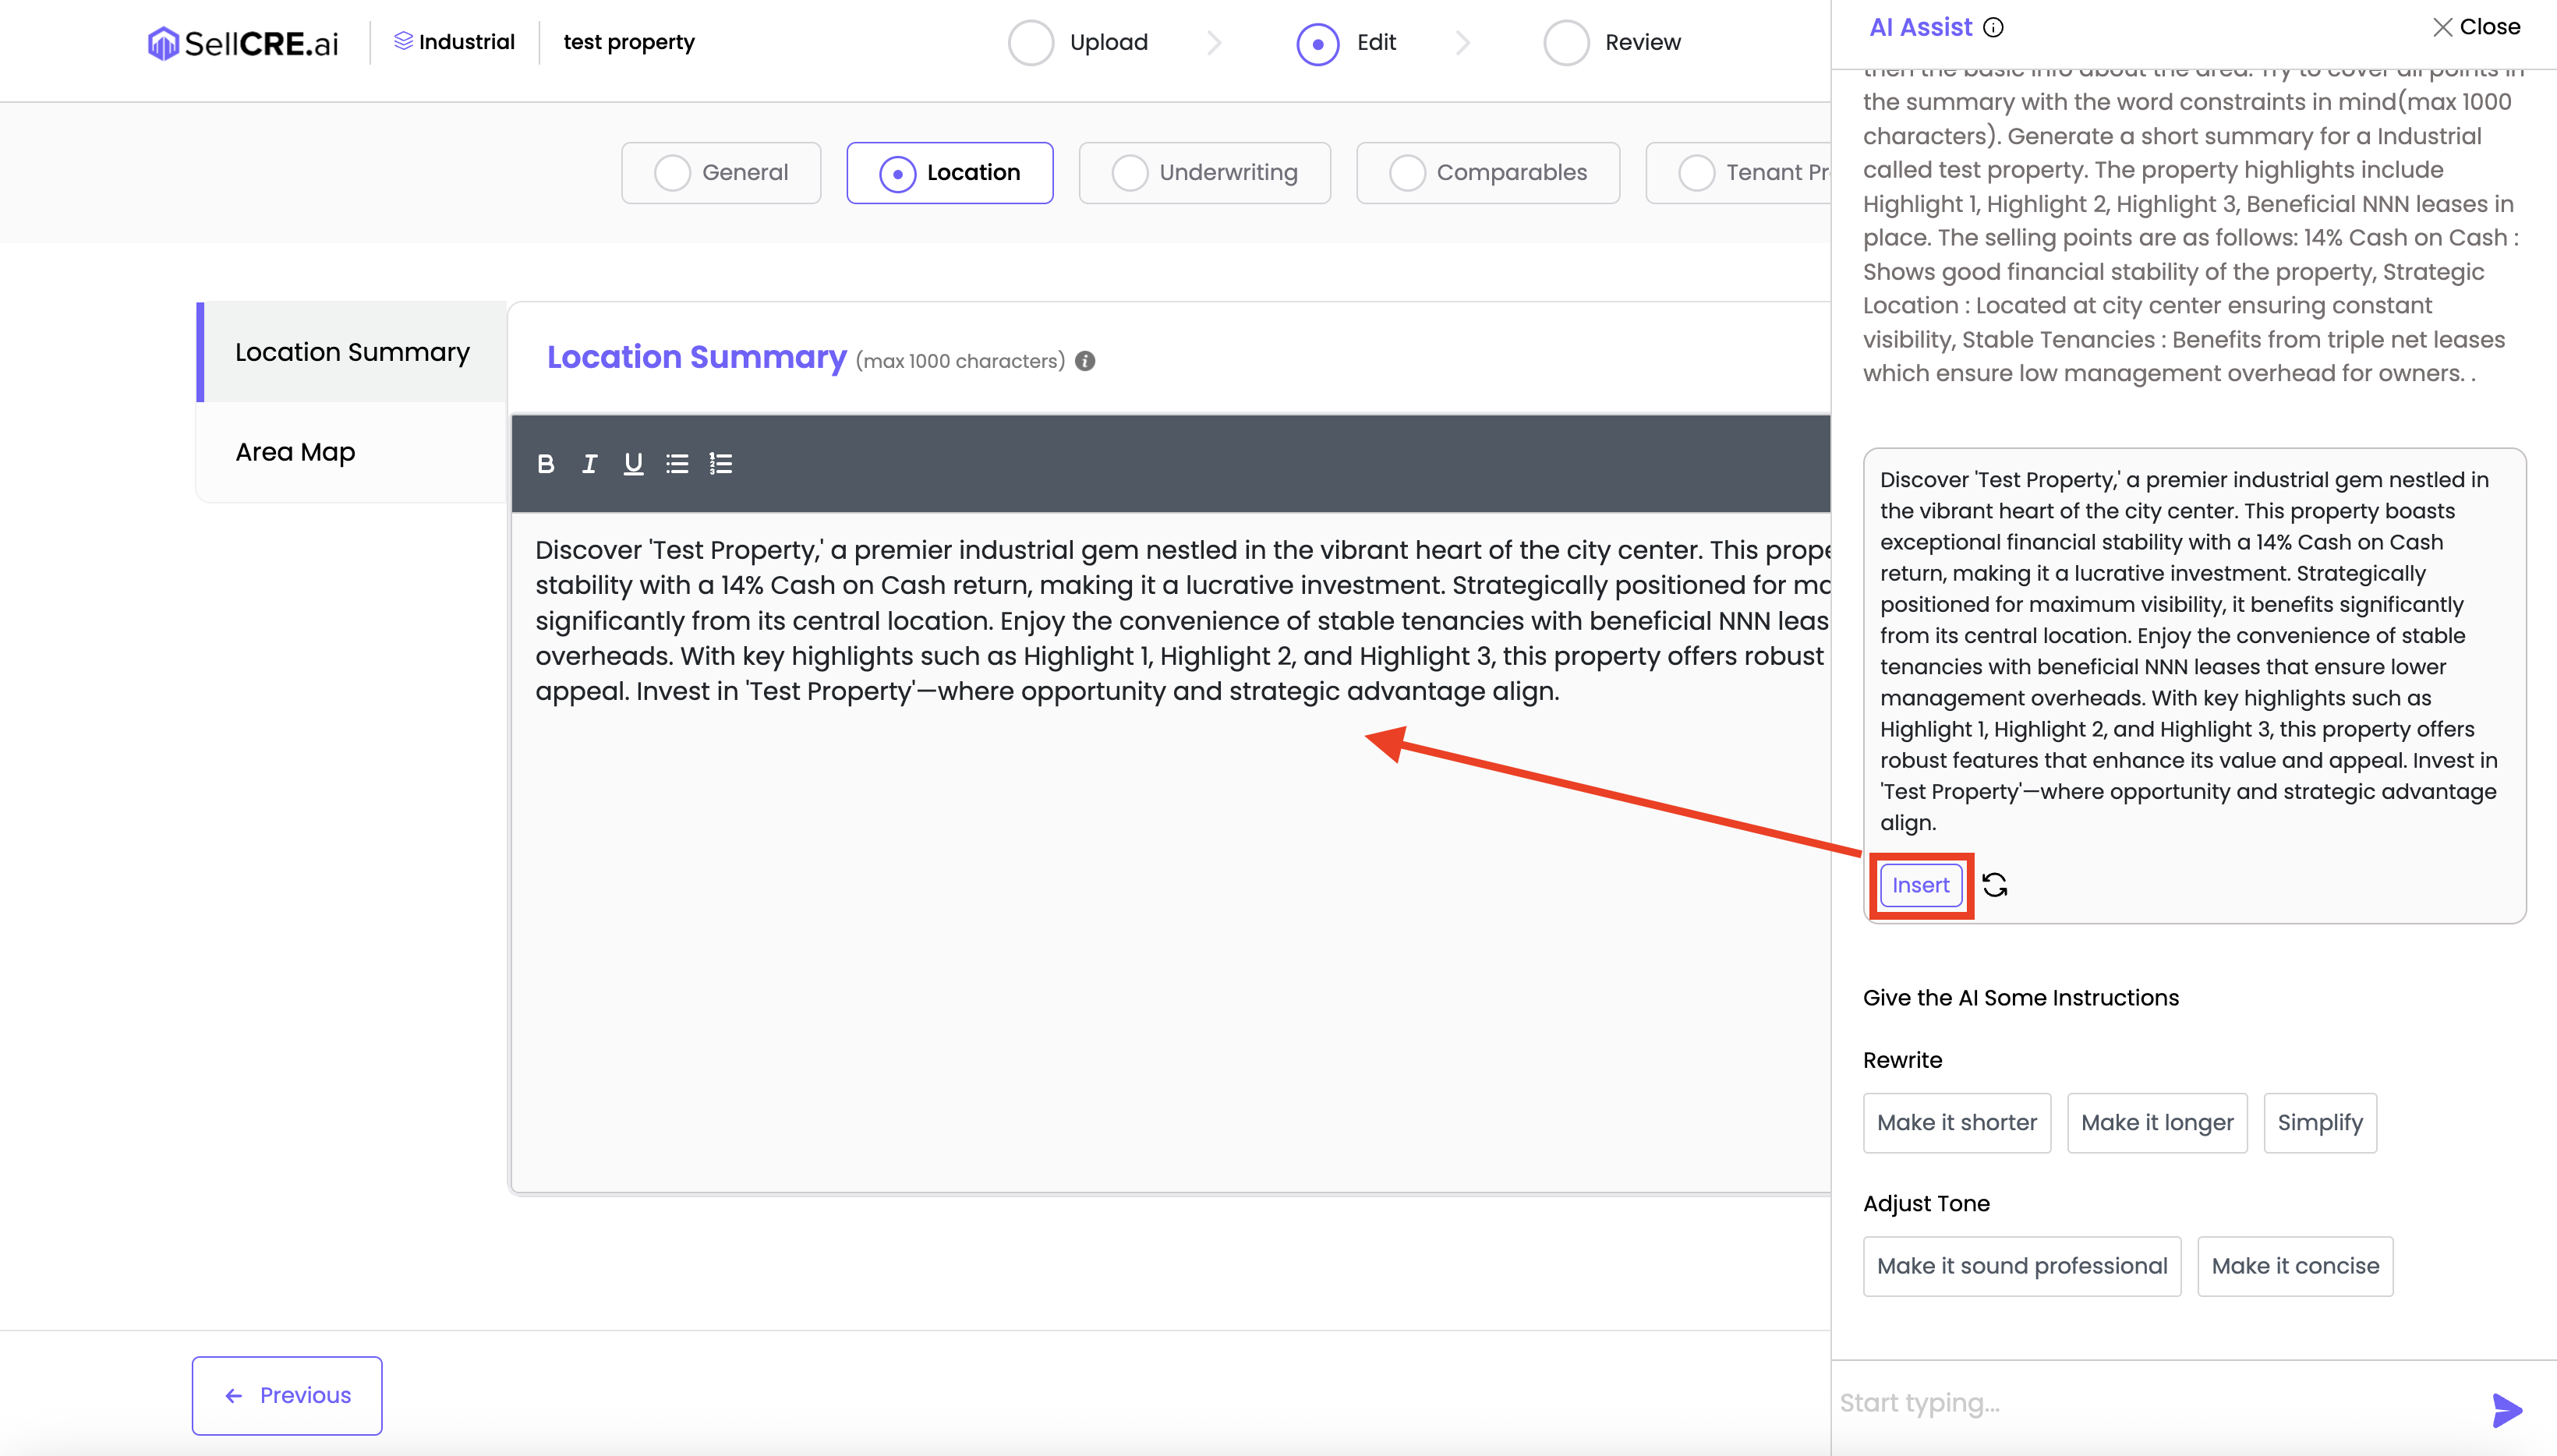2557x1456 pixels.
Task: Regenerate the AI response
Action: click(1995, 885)
